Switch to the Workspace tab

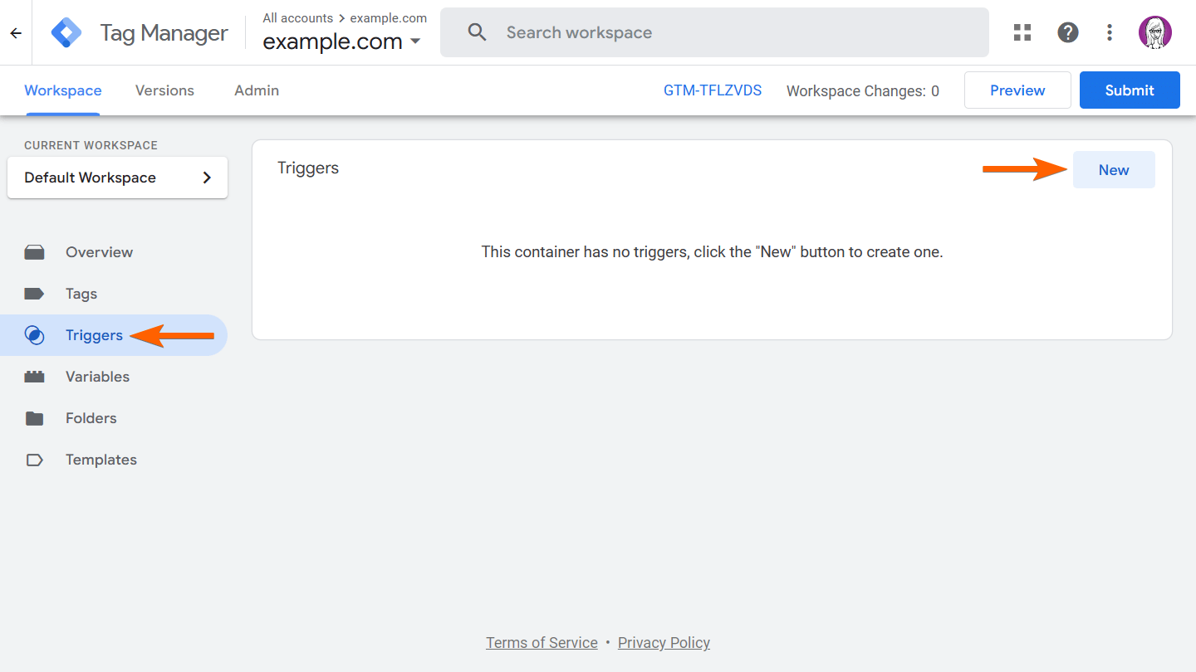(x=63, y=90)
